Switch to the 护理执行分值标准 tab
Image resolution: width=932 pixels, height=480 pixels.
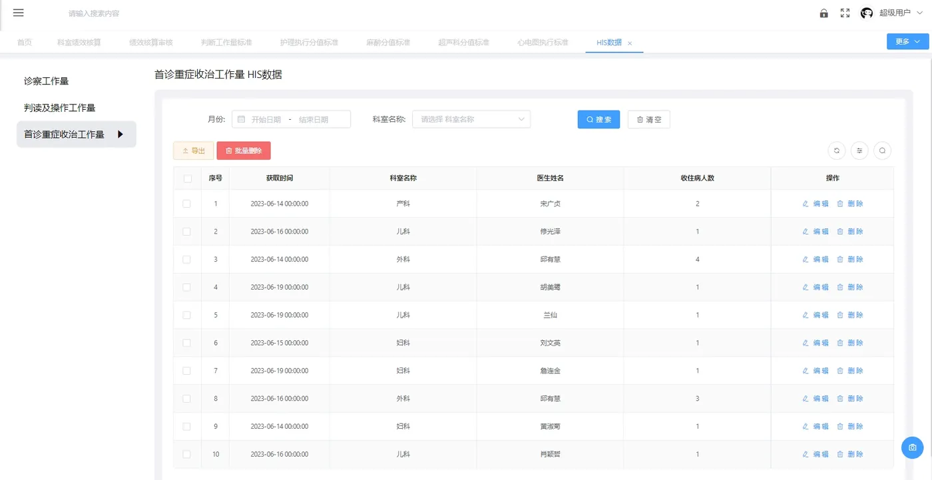click(x=309, y=43)
